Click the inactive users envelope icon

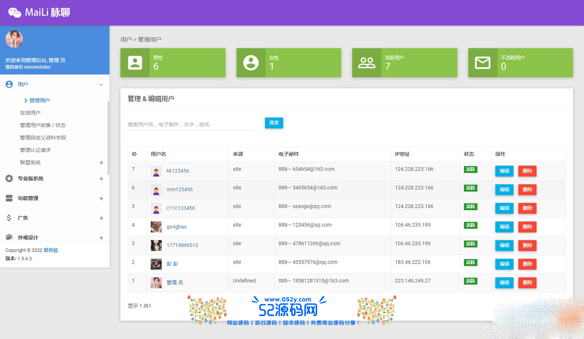pos(482,63)
